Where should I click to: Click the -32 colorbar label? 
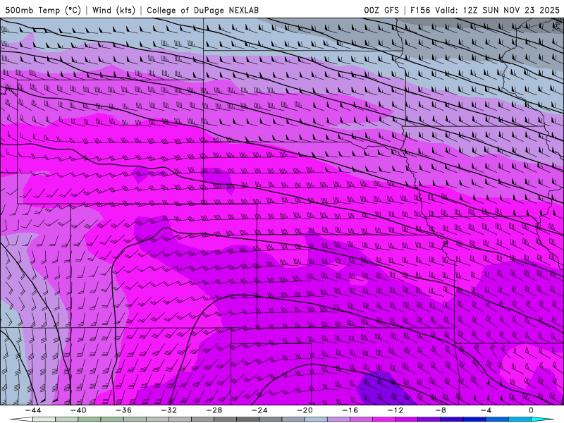169,410
